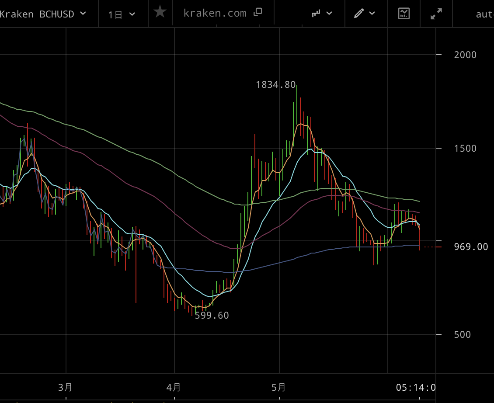Open kraken.com external link
This screenshot has width=494, height=403.
click(215, 13)
